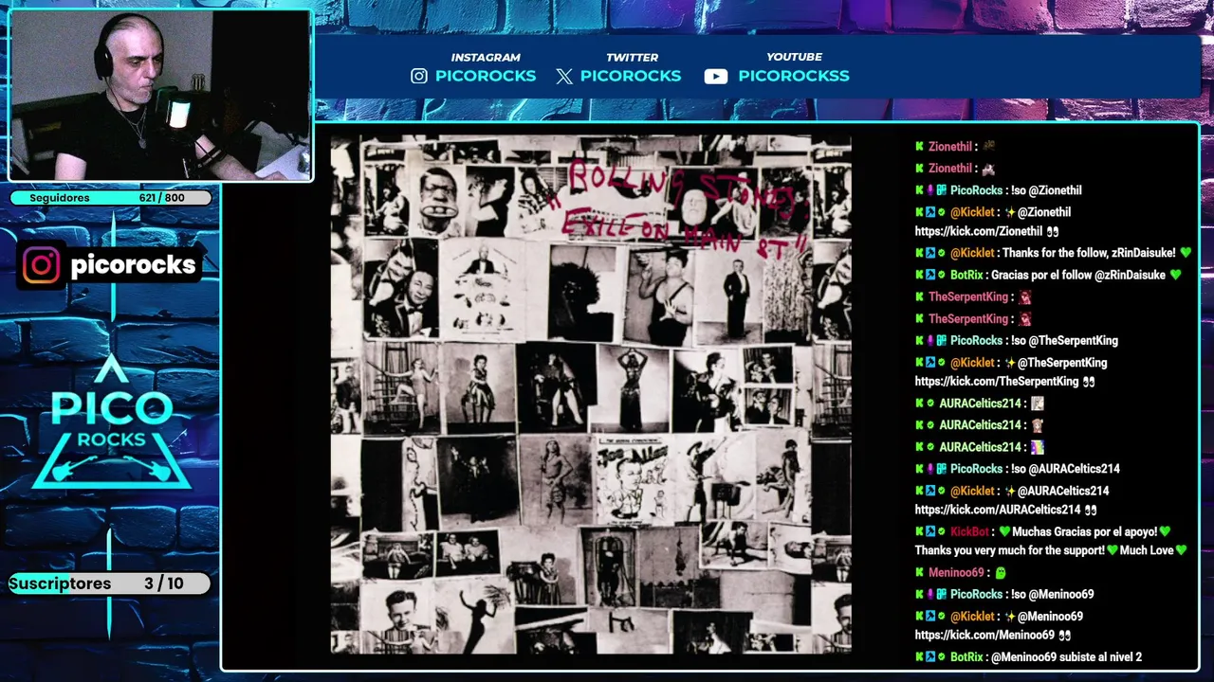Click the '621 / 800' follower count

pyautogui.click(x=161, y=198)
